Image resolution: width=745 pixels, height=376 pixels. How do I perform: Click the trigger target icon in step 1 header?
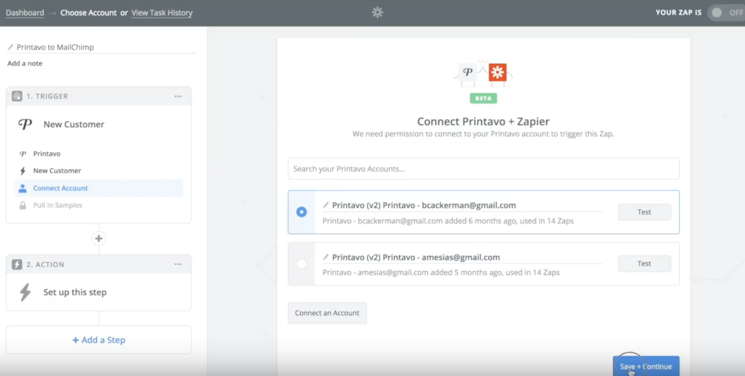(16, 96)
